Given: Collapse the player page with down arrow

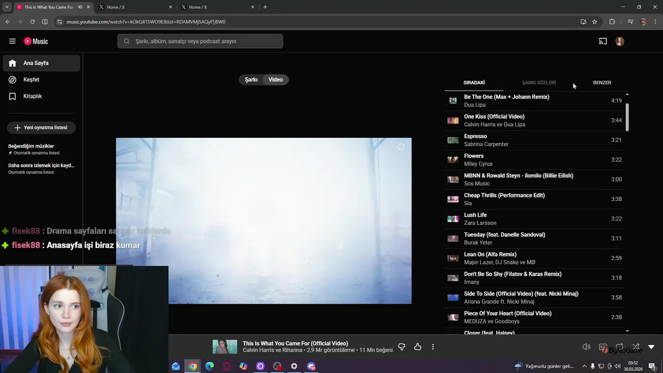Looking at the screenshot, I should click(652, 347).
